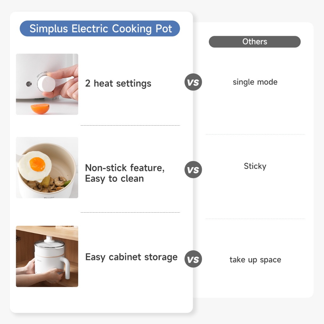This screenshot has height=324, width=324.
Task: Click the orange slice under the knob
Action: 40,109
